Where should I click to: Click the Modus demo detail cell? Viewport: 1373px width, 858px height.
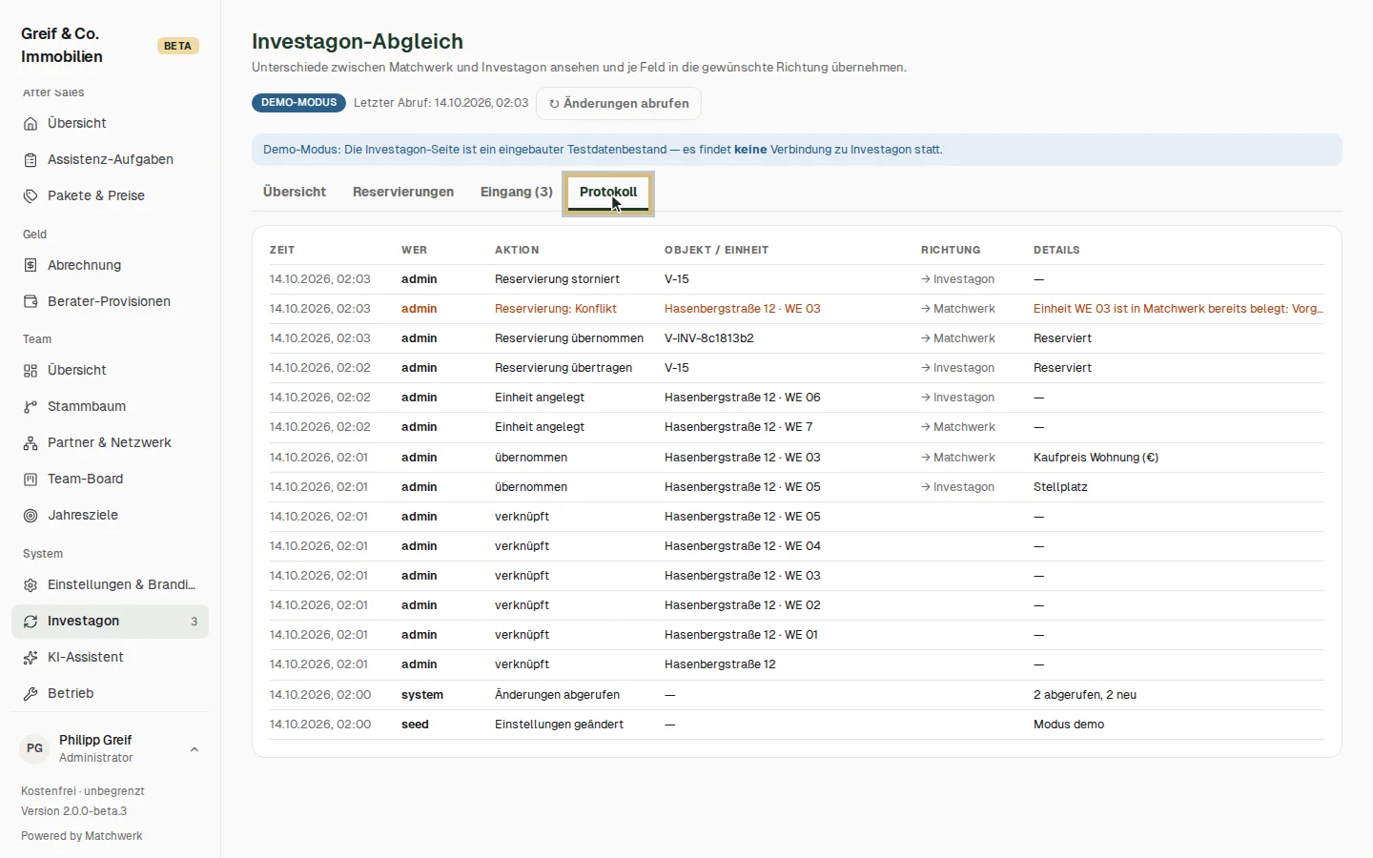point(1069,725)
